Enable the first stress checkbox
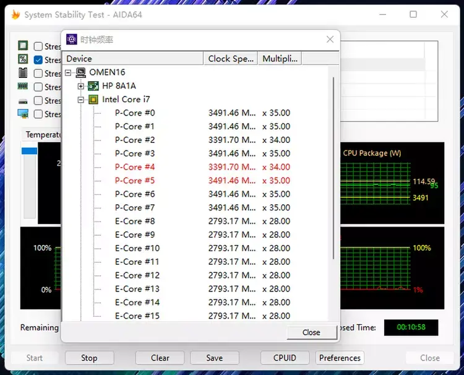This screenshot has width=464, height=375. click(38, 46)
